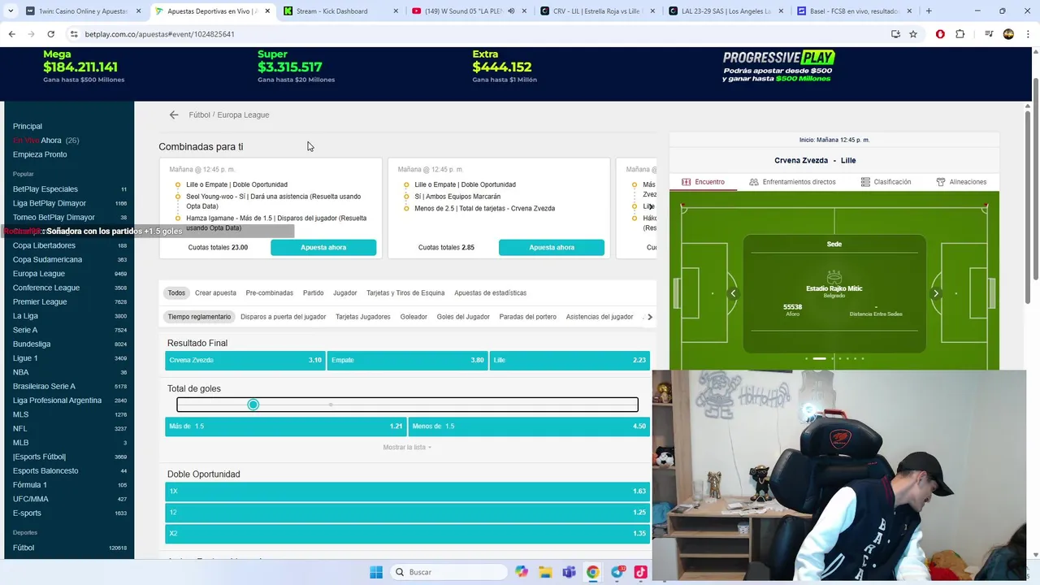Screen dimensions: 1040x585
Task: Bookmark this page with the star icon
Action: (x=913, y=34)
